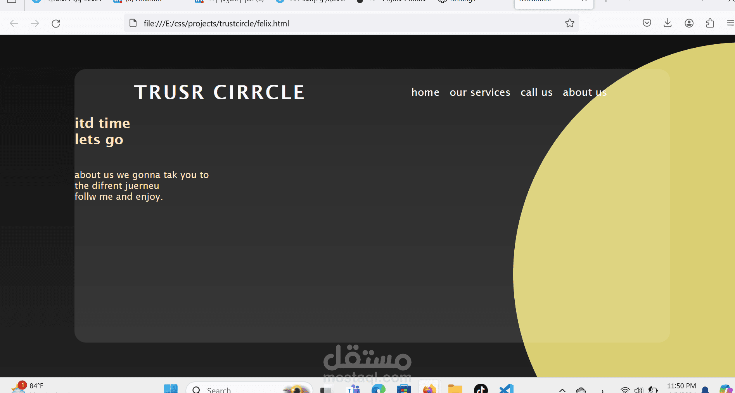
Task: Open the Firefox downloads panel
Action: pyautogui.click(x=668, y=23)
